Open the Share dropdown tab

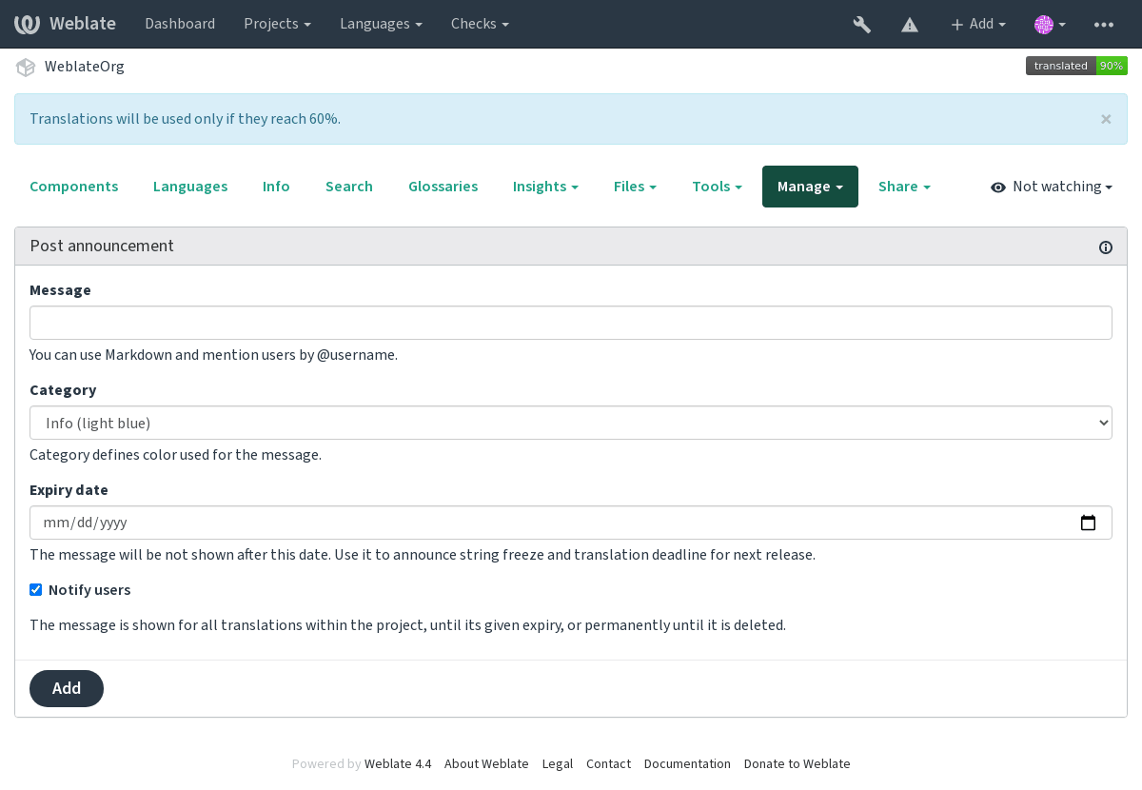tap(904, 187)
